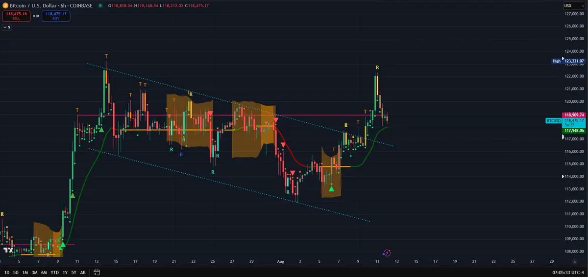Select the 1Y time range

point(65,272)
